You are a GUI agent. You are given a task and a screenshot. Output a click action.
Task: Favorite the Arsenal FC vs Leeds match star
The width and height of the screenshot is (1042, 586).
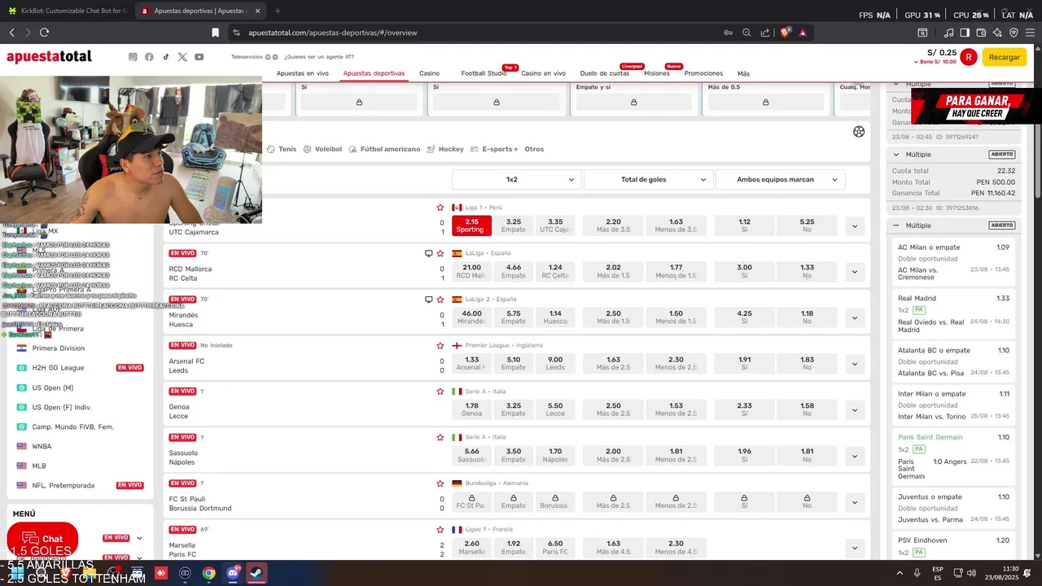[440, 345]
